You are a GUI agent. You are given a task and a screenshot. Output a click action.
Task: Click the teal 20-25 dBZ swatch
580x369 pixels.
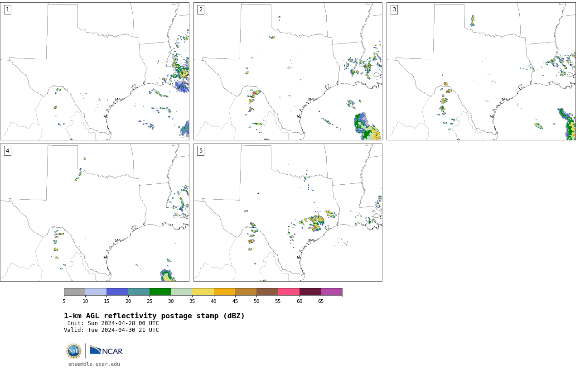tap(139, 292)
